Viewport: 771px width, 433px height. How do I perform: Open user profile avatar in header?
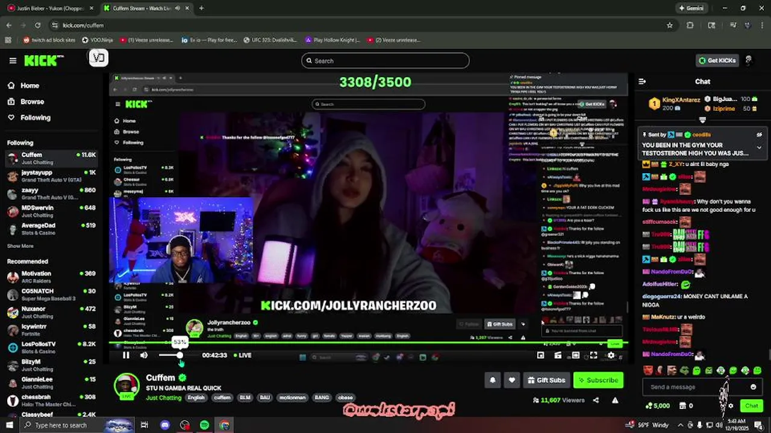point(749,61)
